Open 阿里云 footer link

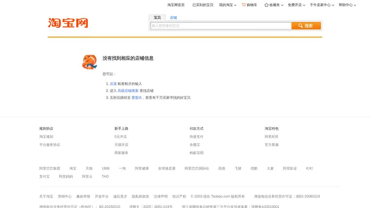[x=87, y=176]
